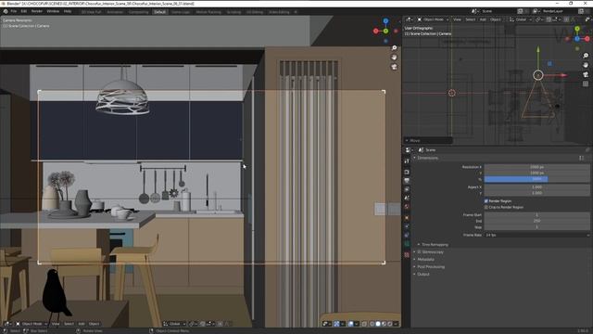593x334 pixels.
Task: Open the Object Data properties tab icon
Action: click(407, 244)
